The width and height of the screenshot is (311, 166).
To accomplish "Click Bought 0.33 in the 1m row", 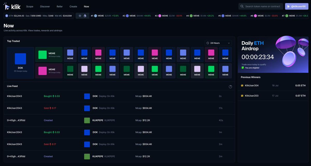I will point(52,132).
